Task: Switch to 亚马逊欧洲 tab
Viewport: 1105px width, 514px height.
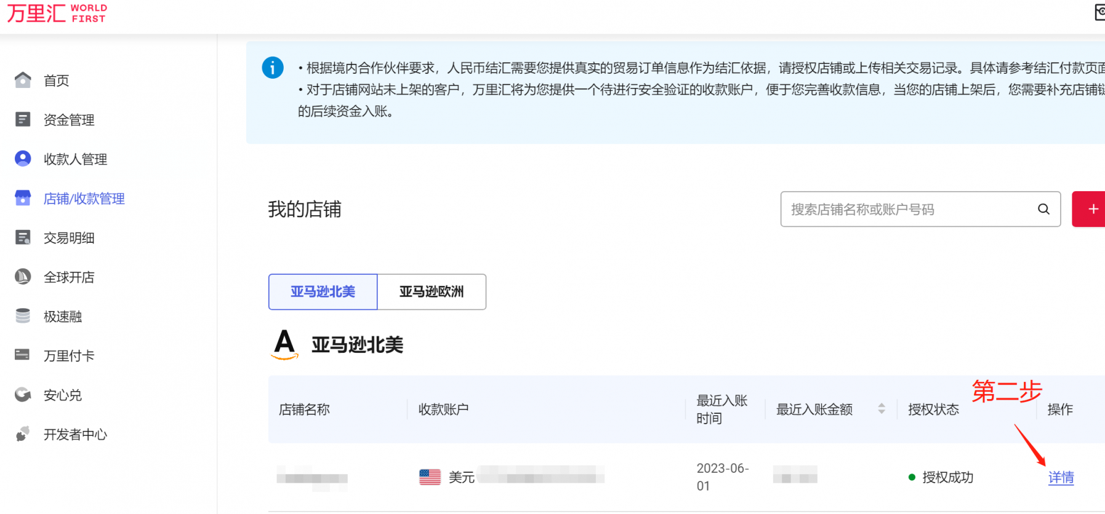Action: pyautogui.click(x=432, y=291)
